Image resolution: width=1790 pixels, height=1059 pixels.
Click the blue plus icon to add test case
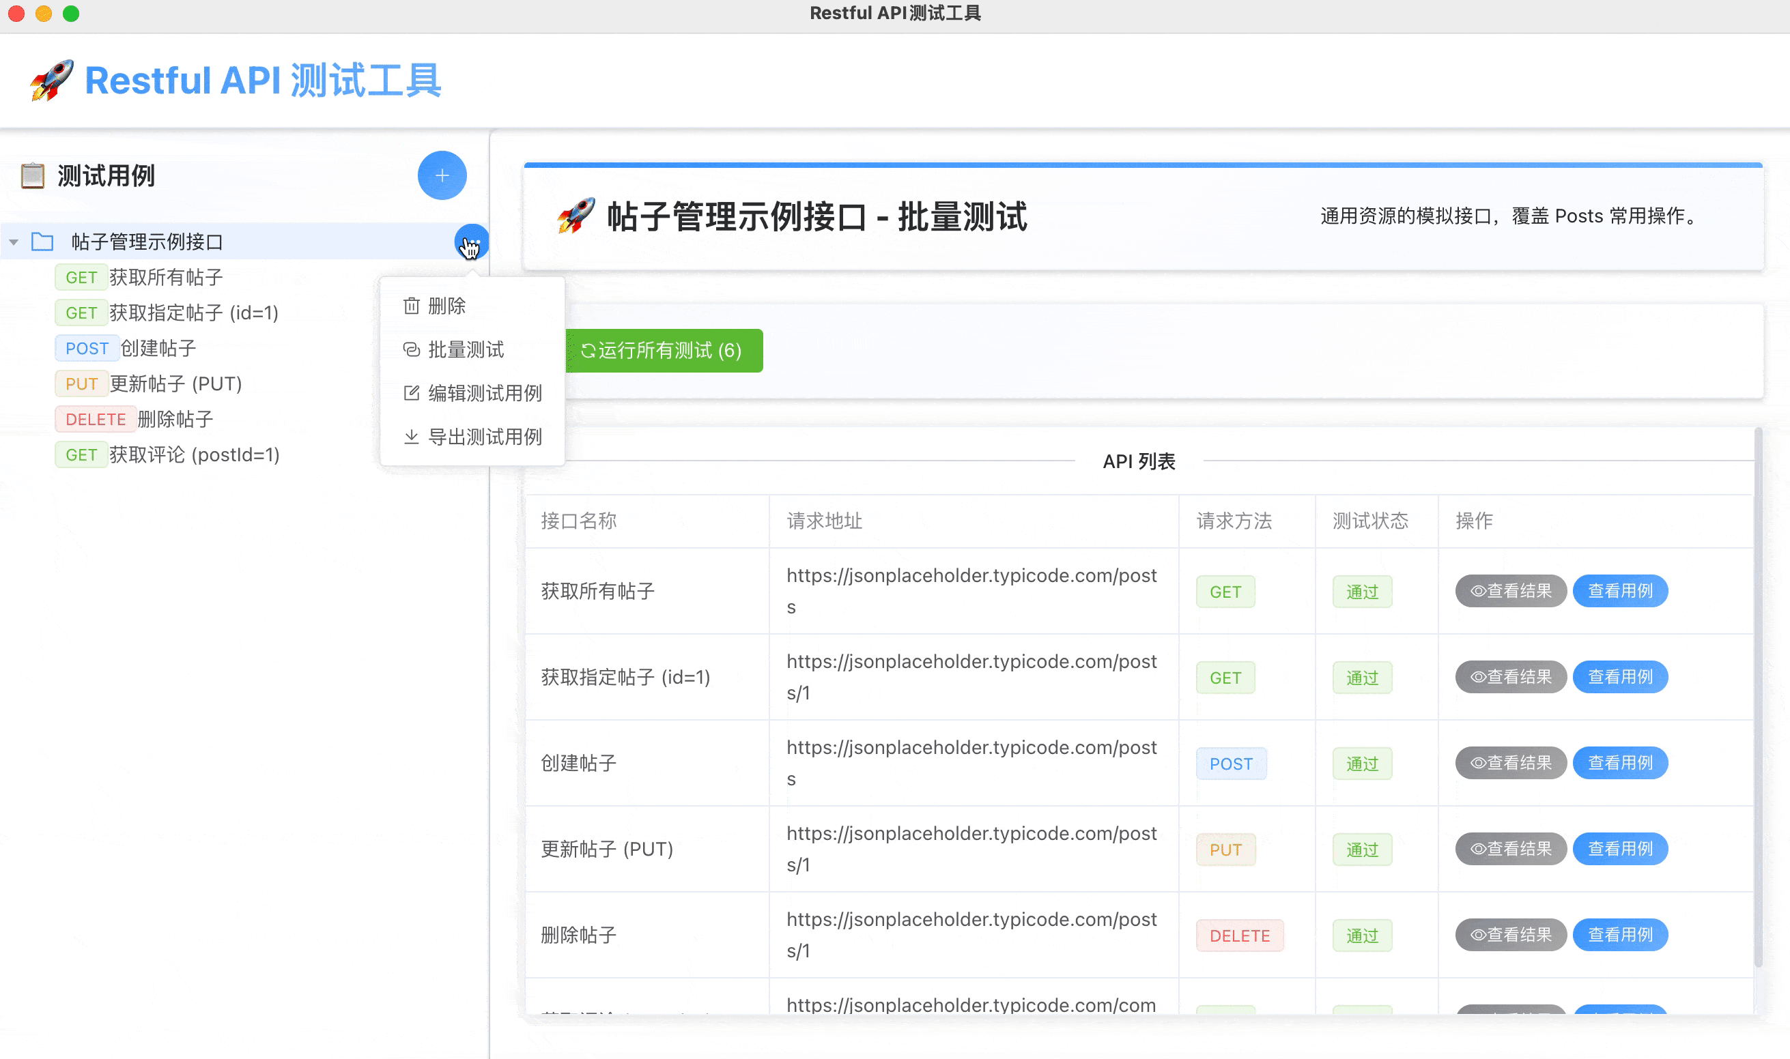coord(441,175)
